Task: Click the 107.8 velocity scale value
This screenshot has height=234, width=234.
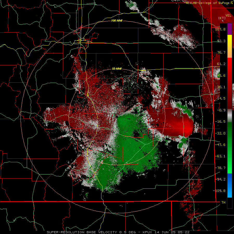Action: pyautogui.click(x=220, y=29)
